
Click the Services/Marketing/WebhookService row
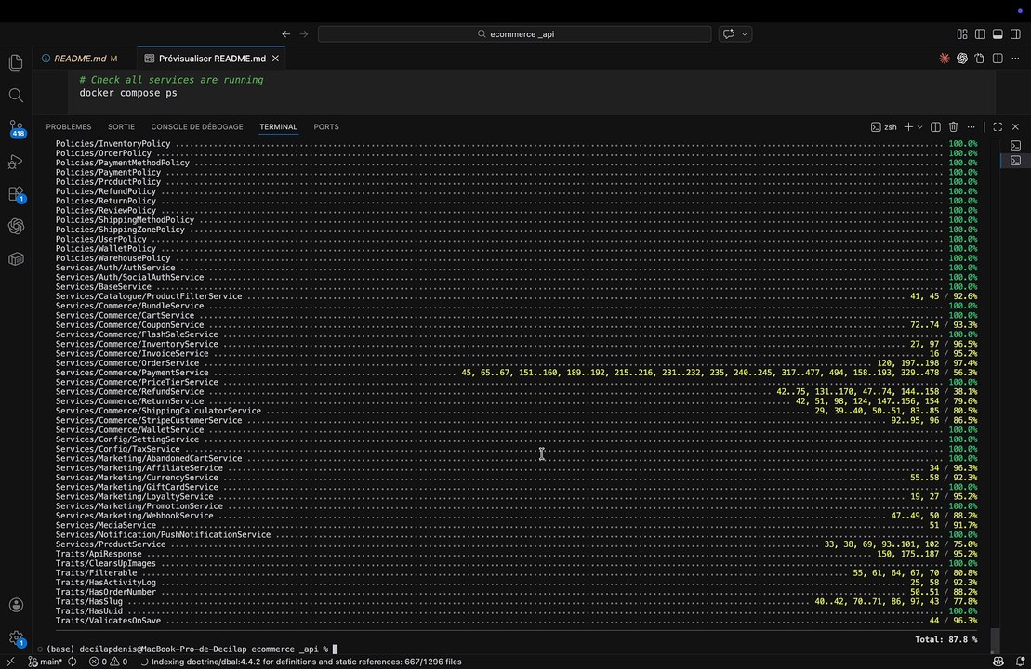(516, 516)
